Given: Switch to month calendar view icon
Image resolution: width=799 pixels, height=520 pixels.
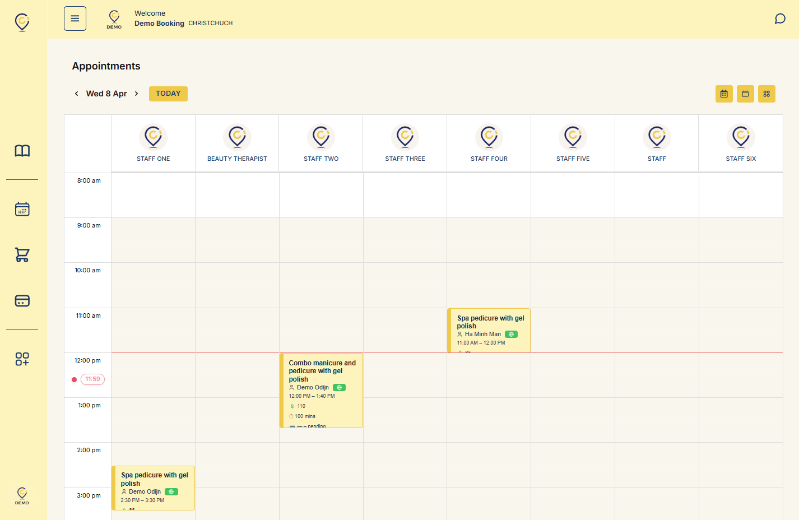Looking at the screenshot, I should (724, 94).
